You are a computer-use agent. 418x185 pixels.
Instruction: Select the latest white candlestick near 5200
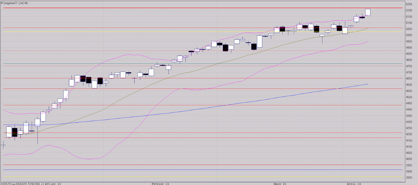click(368, 12)
